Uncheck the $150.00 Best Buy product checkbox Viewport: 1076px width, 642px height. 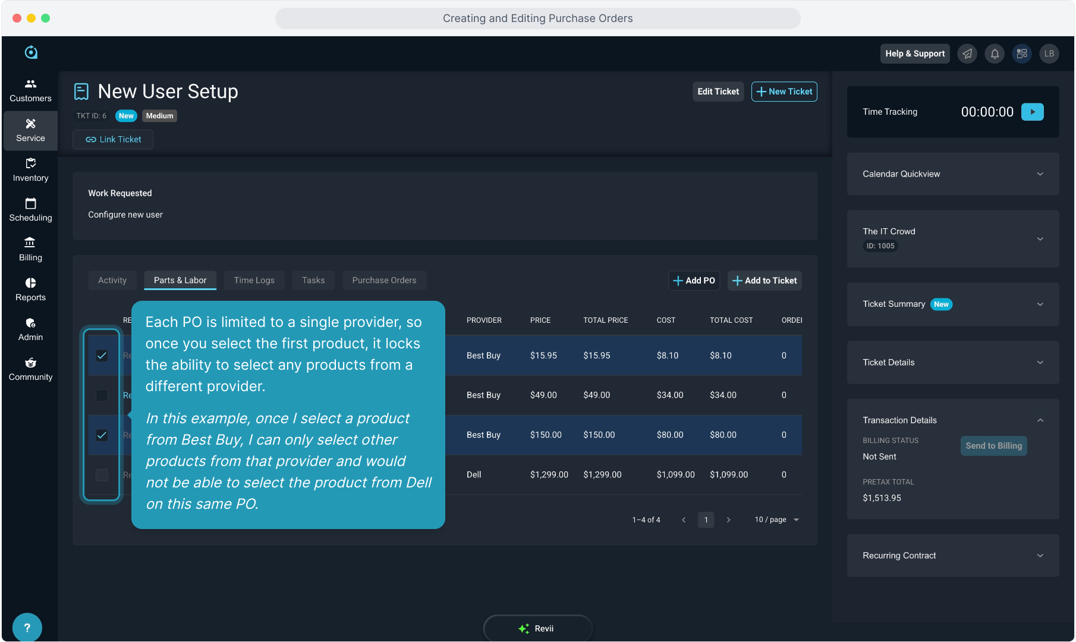102,435
